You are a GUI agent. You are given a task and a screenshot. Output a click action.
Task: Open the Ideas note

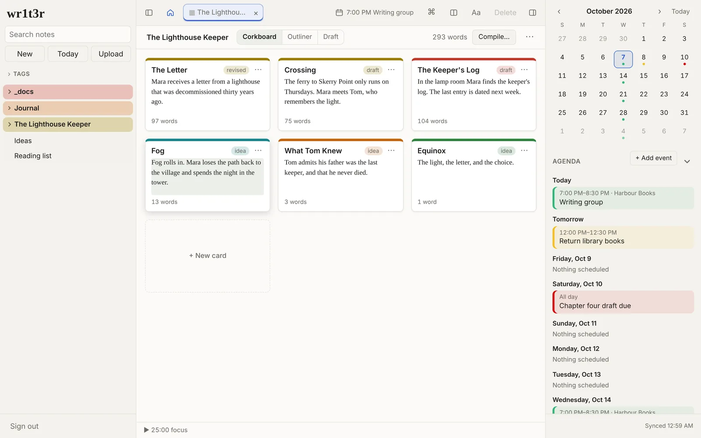23,141
